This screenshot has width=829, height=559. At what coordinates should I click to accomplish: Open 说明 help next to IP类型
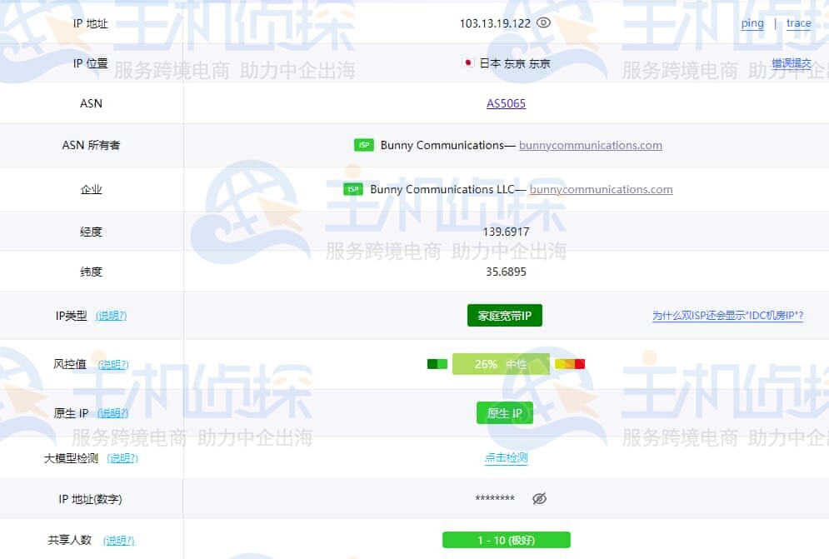(x=112, y=316)
